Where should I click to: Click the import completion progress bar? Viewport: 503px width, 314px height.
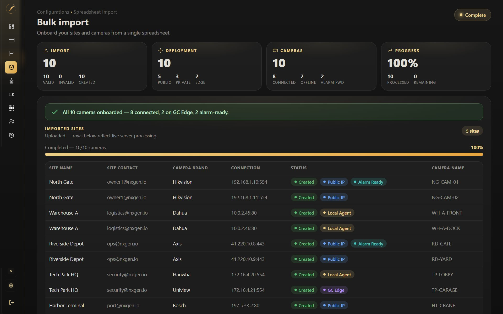coord(264,154)
